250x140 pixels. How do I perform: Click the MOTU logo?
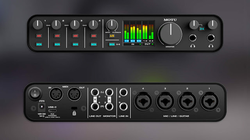point(170,20)
